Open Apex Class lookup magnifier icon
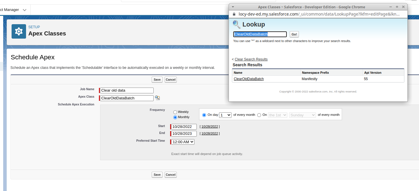Screen dimensions: 419x191 (157, 98)
